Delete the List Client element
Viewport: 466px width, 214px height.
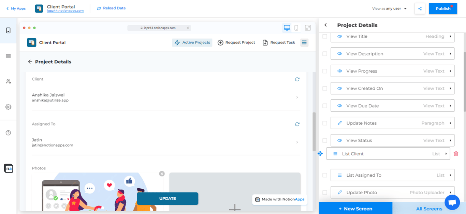pyautogui.click(x=456, y=154)
